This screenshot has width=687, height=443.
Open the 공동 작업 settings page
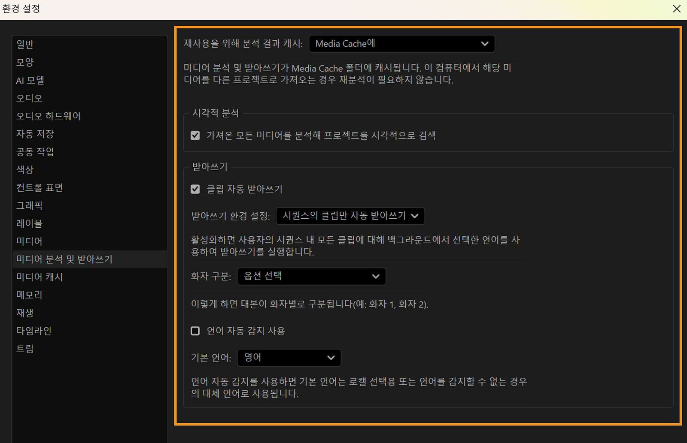35,151
